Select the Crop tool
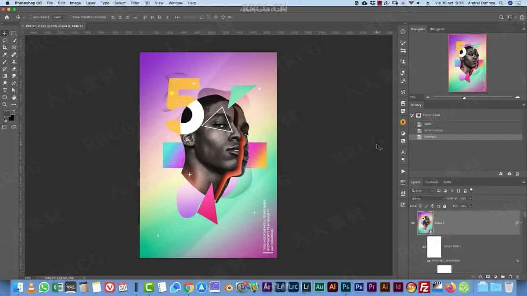 tap(5, 47)
